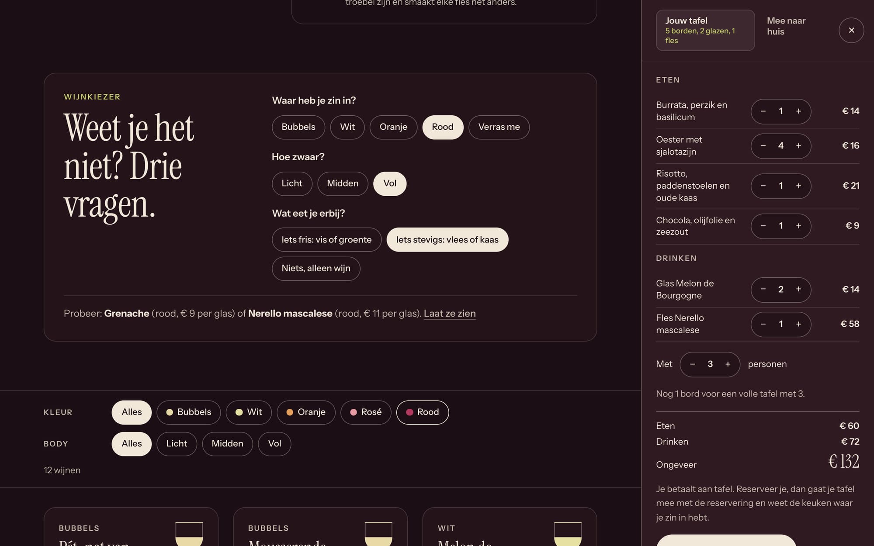The height and width of the screenshot is (546, 874).
Task: Switch to the Jouw tafel tab
Action: (705, 30)
